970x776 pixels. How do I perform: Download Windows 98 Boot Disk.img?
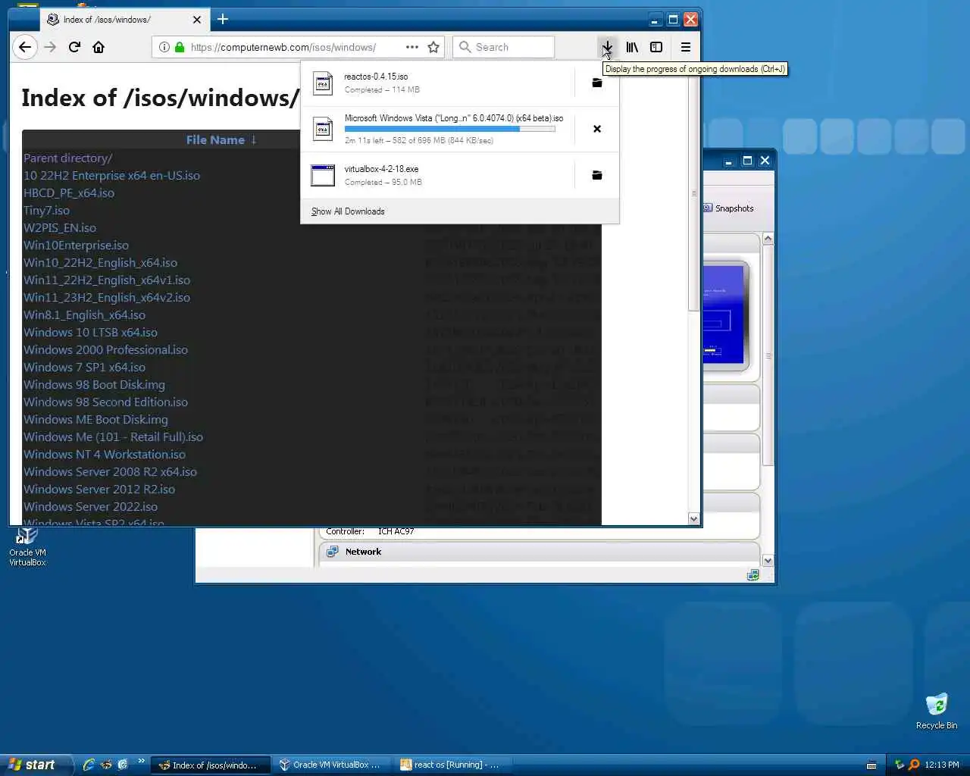pos(94,384)
